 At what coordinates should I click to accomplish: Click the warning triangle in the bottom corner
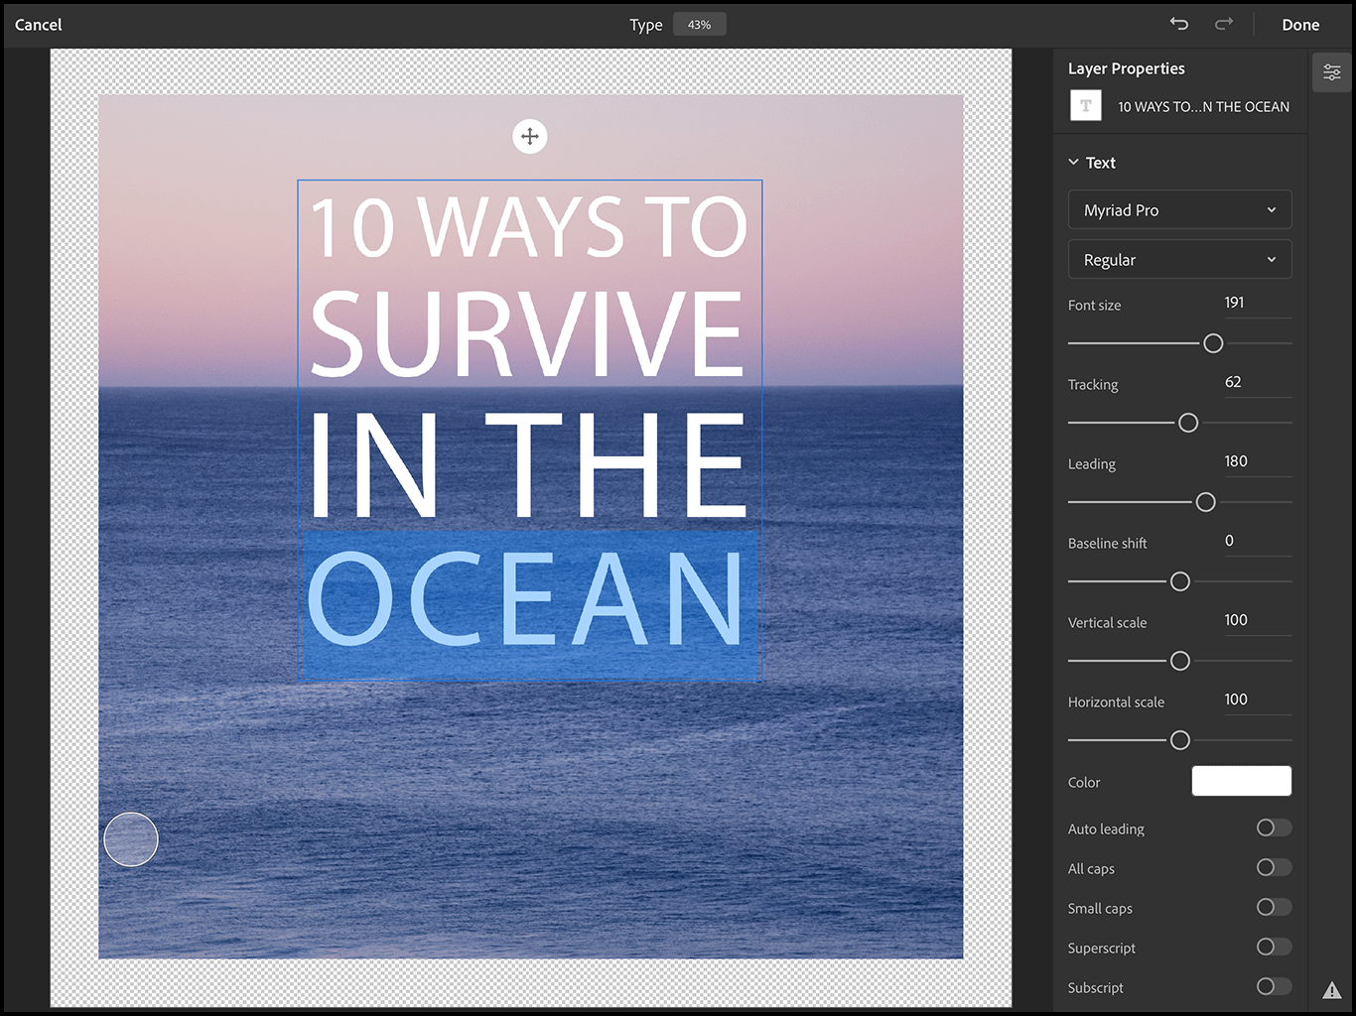(1332, 989)
